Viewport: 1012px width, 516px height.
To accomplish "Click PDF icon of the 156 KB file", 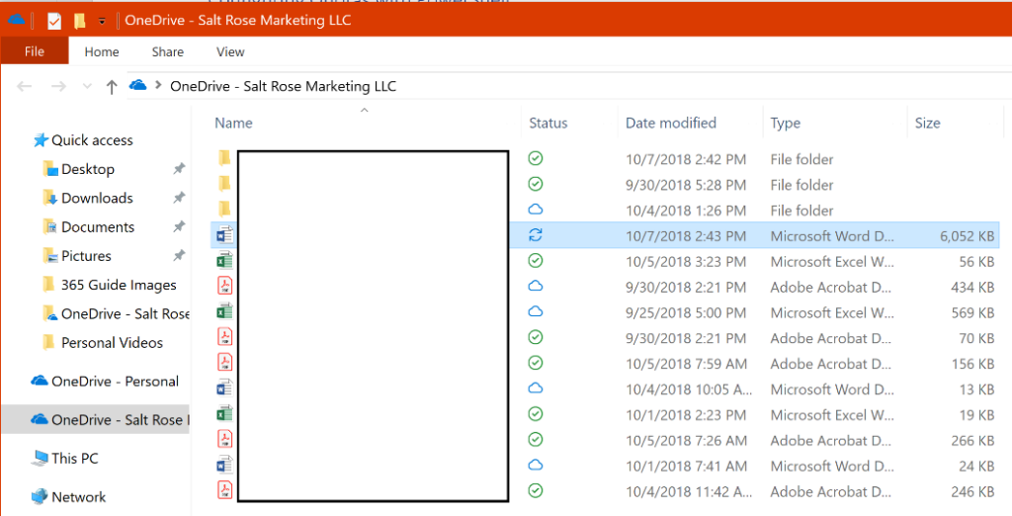I will [224, 363].
